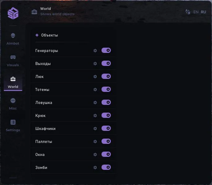Toggle the Крюк switch

[x=106, y=115]
